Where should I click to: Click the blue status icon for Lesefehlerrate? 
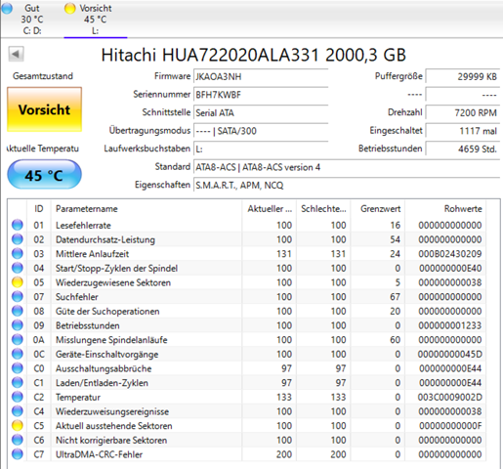click(x=18, y=225)
